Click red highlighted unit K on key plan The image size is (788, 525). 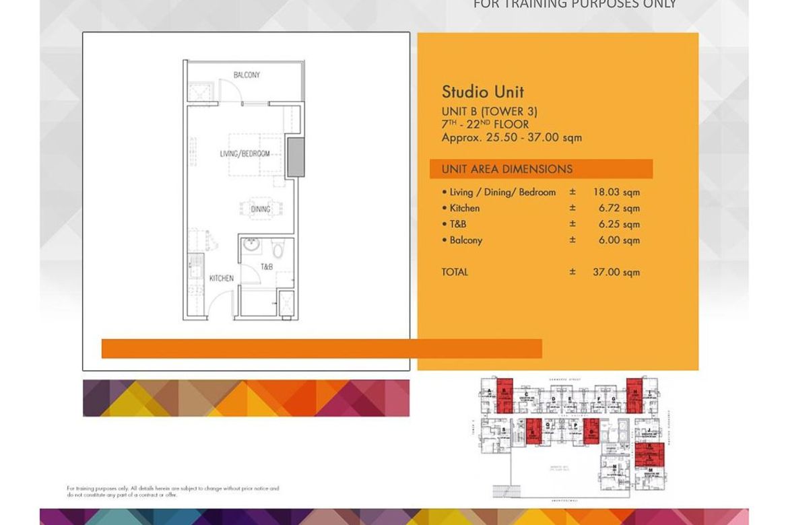[x=649, y=449]
